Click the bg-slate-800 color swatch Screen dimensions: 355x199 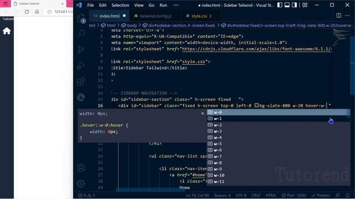256,106
